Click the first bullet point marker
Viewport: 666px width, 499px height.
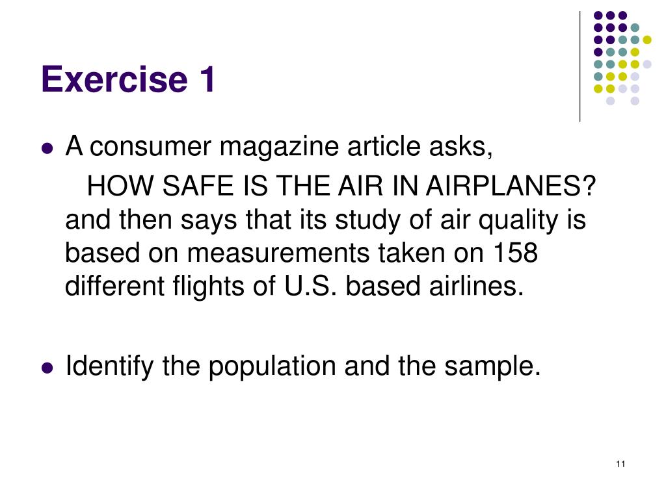[47, 149]
